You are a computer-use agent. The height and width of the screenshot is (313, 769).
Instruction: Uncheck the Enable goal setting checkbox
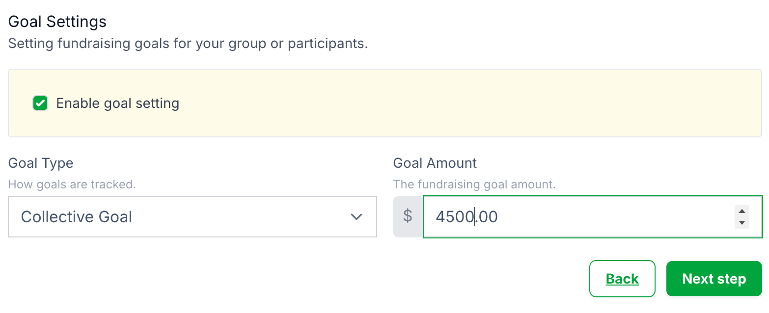40,104
